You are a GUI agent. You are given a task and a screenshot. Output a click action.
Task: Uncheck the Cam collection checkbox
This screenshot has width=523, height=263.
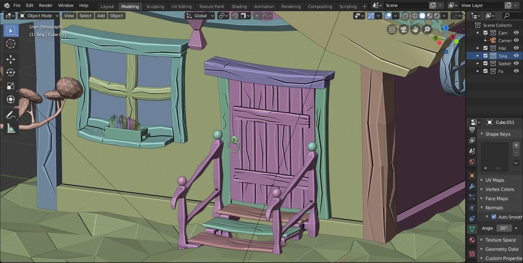point(485,33)
